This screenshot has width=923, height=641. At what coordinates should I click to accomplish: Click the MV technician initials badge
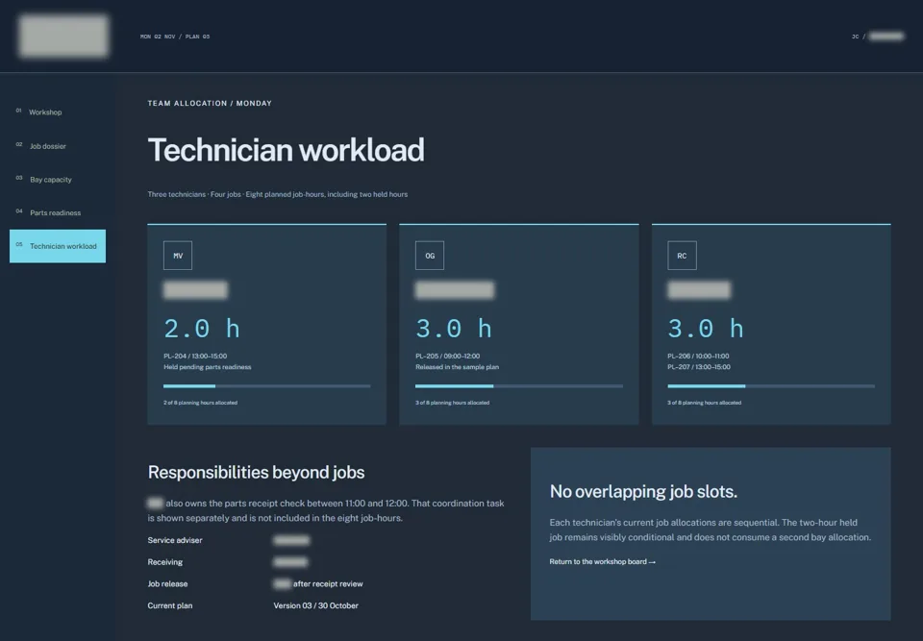click(178, 256)
